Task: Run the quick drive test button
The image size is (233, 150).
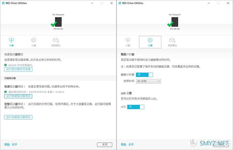Action: pyautogui.click(x=18, y=96)
